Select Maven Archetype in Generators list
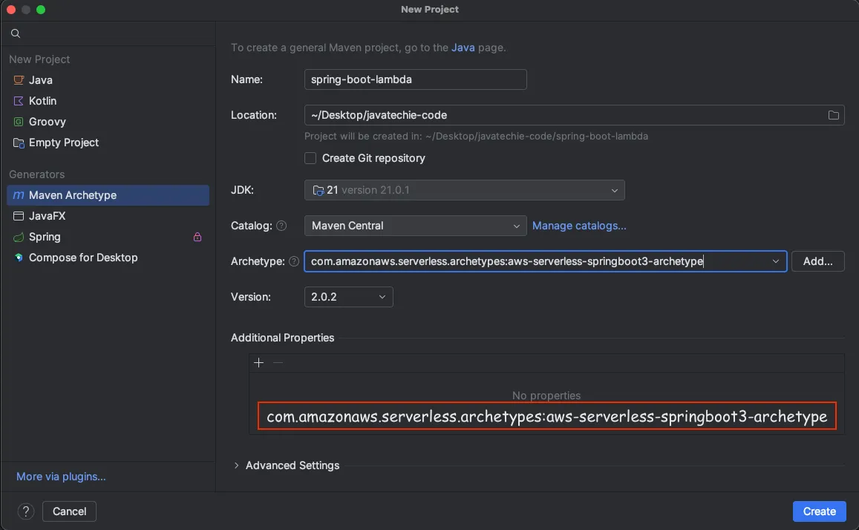Screen dimensions: 859x530 pos(73,195)
